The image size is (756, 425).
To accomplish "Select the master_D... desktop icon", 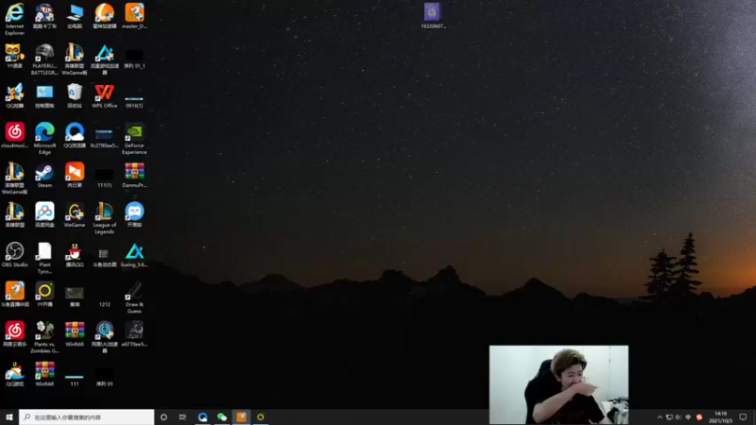I will (x=134, y=16).
